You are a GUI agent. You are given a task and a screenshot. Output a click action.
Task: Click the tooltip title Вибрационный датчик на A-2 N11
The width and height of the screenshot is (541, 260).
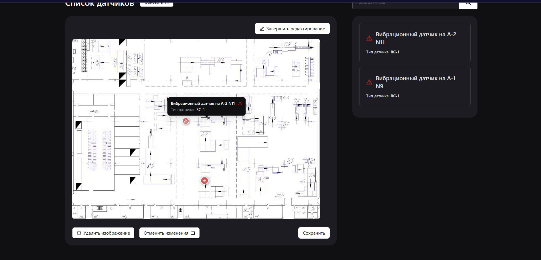coord(203,103)
